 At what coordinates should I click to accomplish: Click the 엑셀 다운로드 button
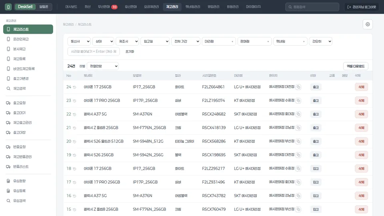[356, 66]
